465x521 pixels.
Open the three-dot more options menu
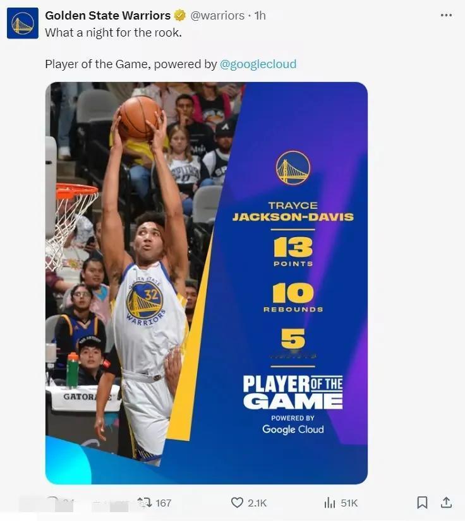pyautogui.click(x=446, y=15)
